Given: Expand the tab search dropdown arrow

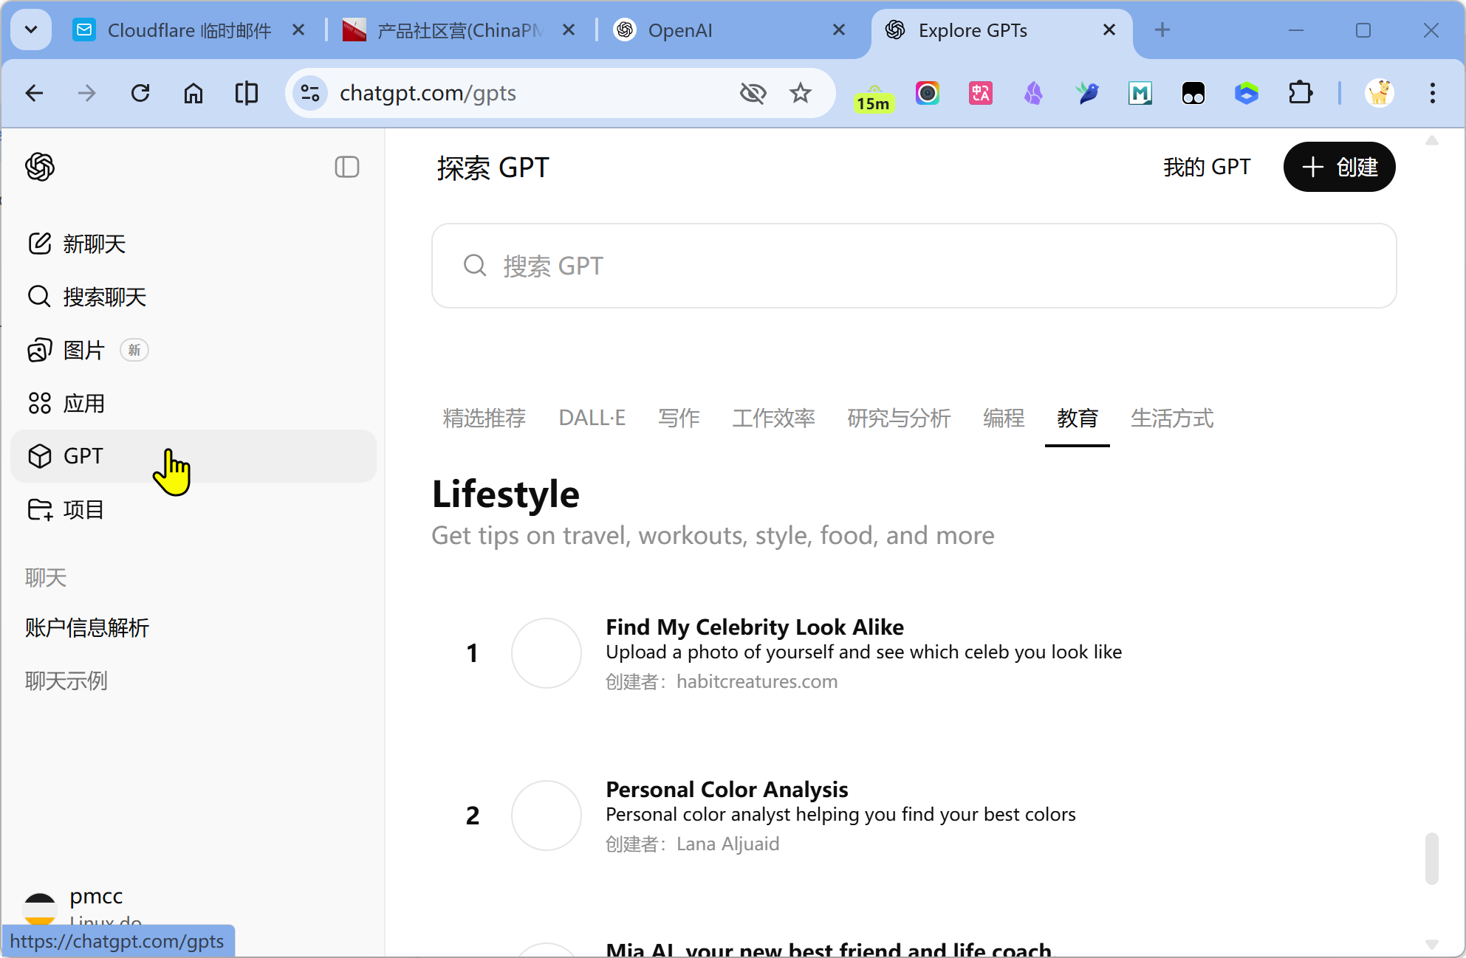Looking at the screenshot, I should point(31,30).
